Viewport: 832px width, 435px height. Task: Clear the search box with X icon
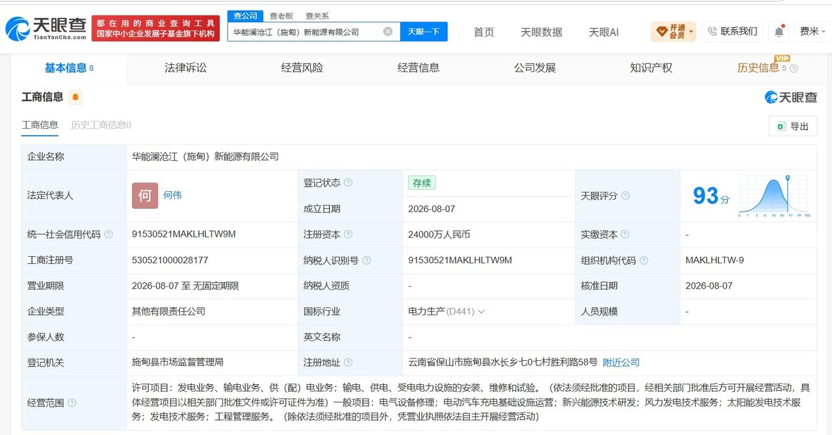point(388,31)
